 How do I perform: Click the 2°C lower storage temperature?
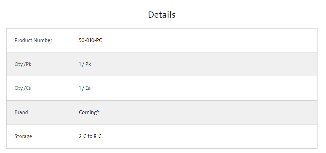(83, 136)
